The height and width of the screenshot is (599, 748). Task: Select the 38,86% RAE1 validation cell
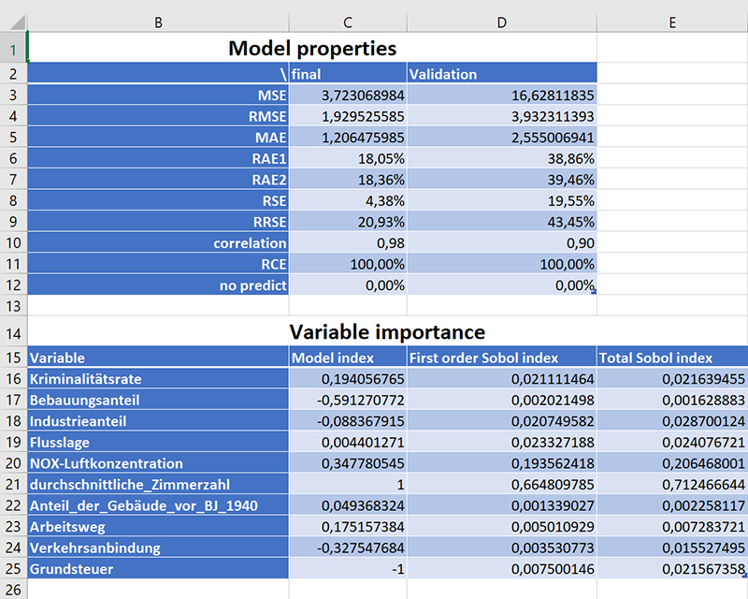(502, 158)
